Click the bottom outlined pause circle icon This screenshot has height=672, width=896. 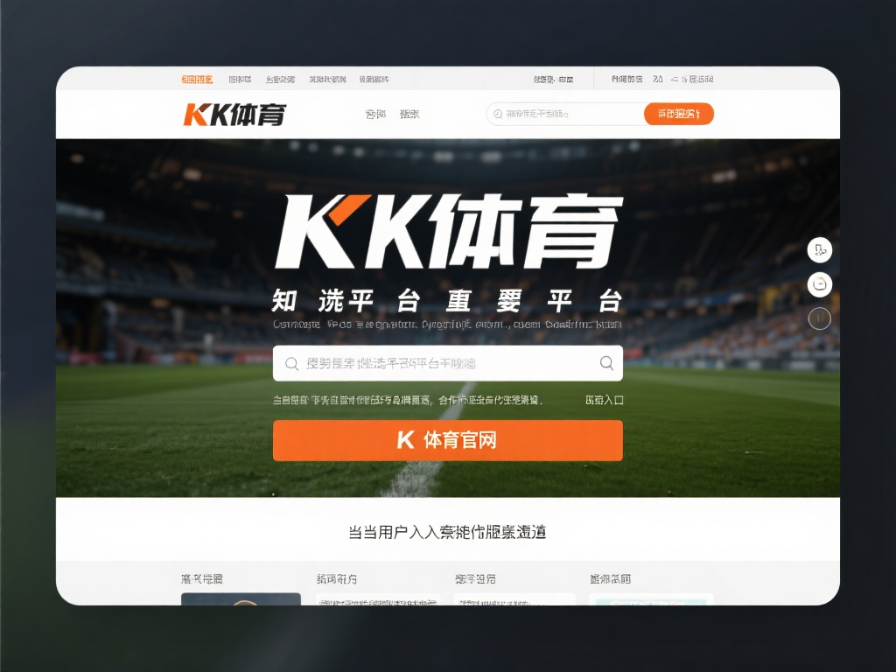(x=819, y=318)
